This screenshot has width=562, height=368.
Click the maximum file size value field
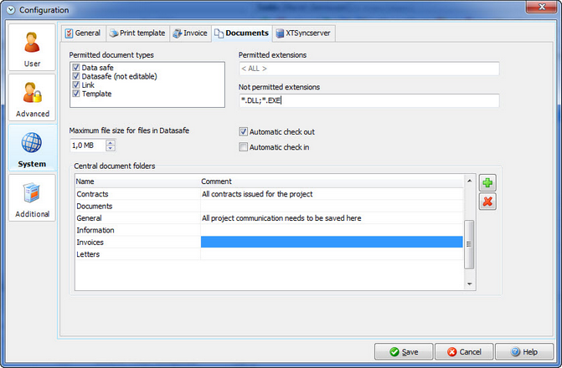click(88, 146)
